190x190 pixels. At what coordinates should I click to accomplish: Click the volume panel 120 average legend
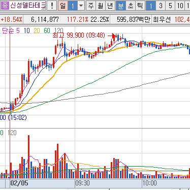click(x=12, y=133)
